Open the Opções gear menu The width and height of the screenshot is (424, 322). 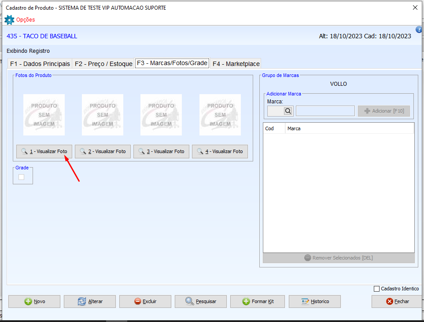pyautogui.click(x=9, y=20)
